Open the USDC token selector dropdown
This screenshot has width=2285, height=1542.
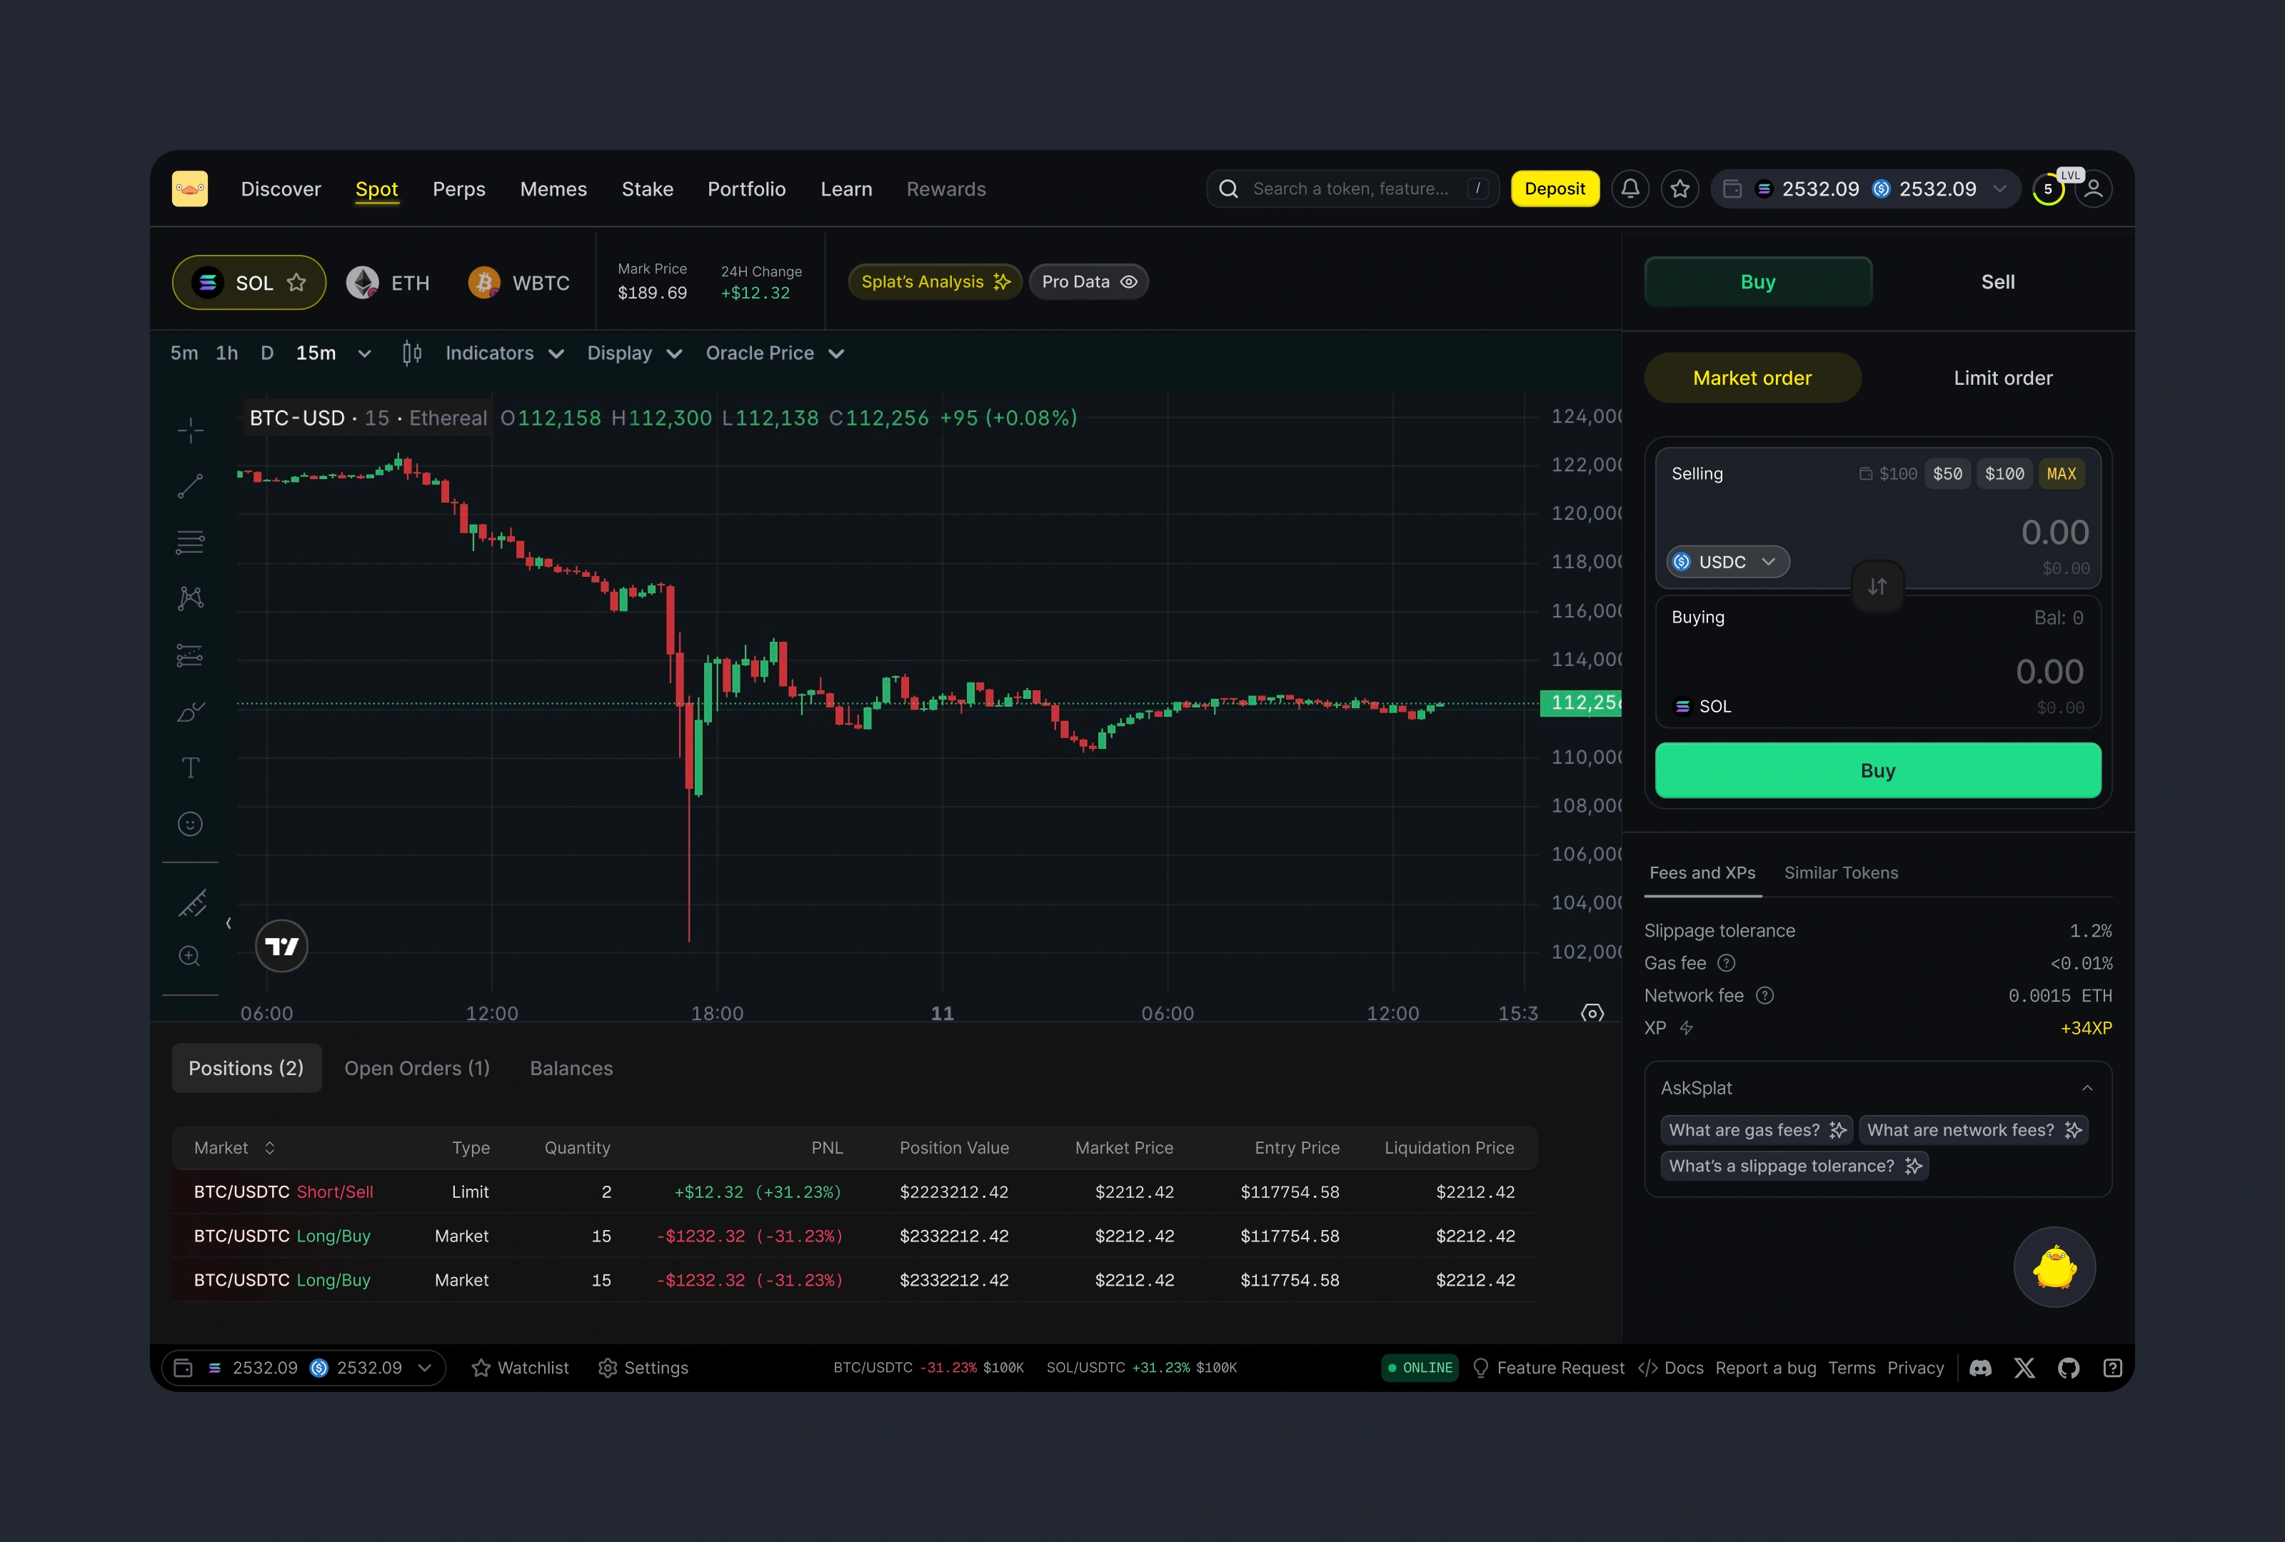tap(1727, 562)
